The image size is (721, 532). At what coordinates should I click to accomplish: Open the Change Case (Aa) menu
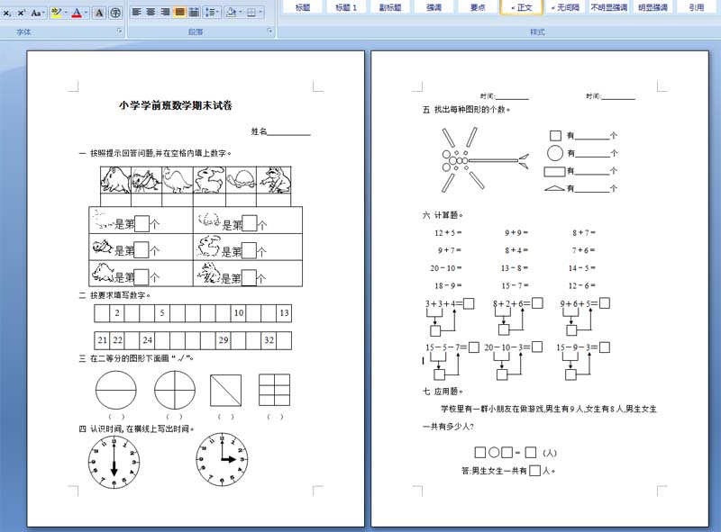coord(37,13)
